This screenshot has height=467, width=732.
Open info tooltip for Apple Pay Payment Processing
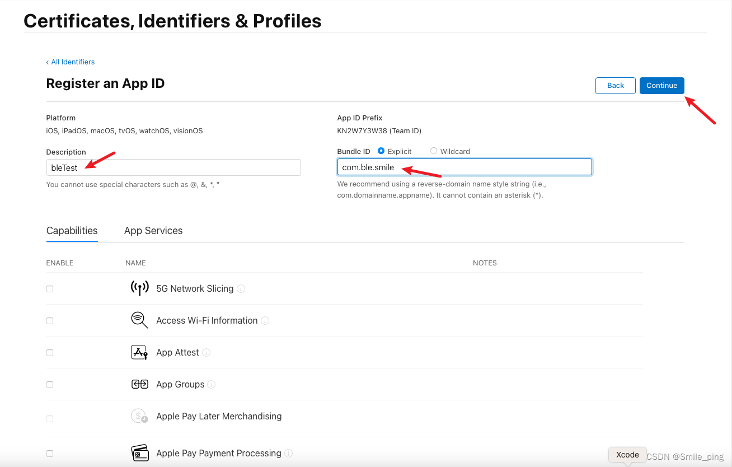point(289,454)
